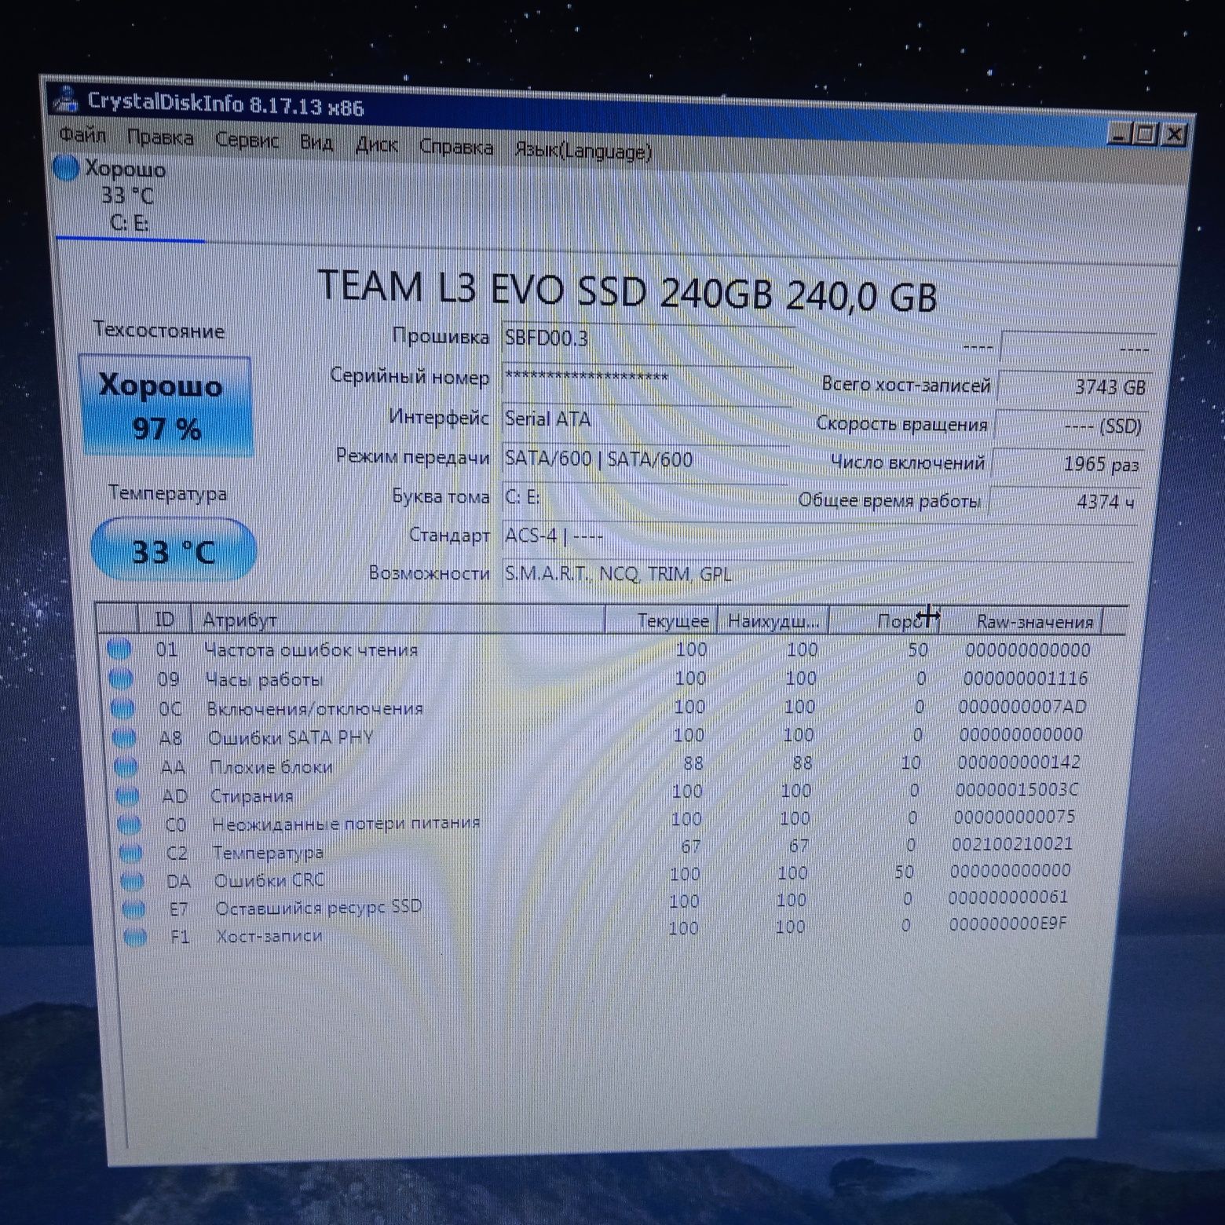Screen dimensions: 1225x1225
Task: Open the Язык(Language) menu
Action: coord(583,151)
